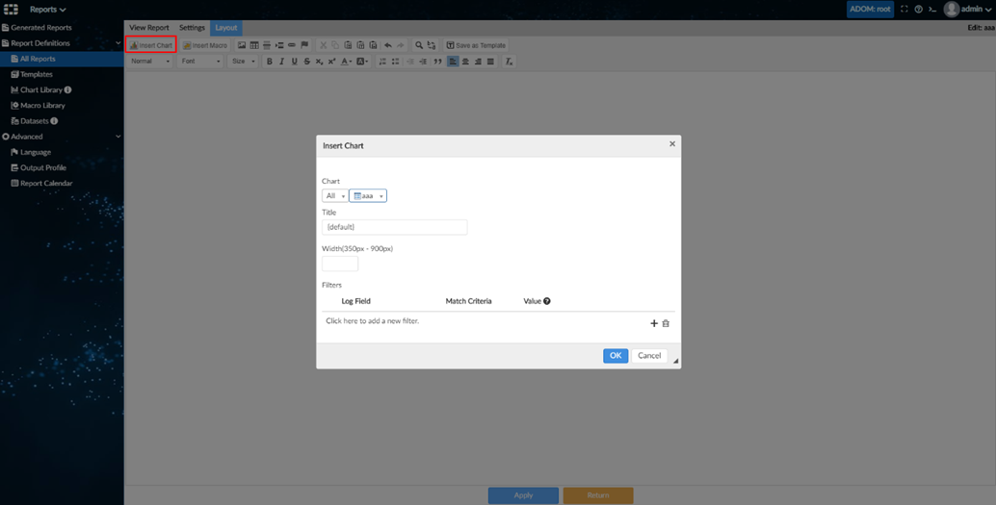Click Cancel in the Insert Chart dialog
Screen dimensions: 996x505
649,356
